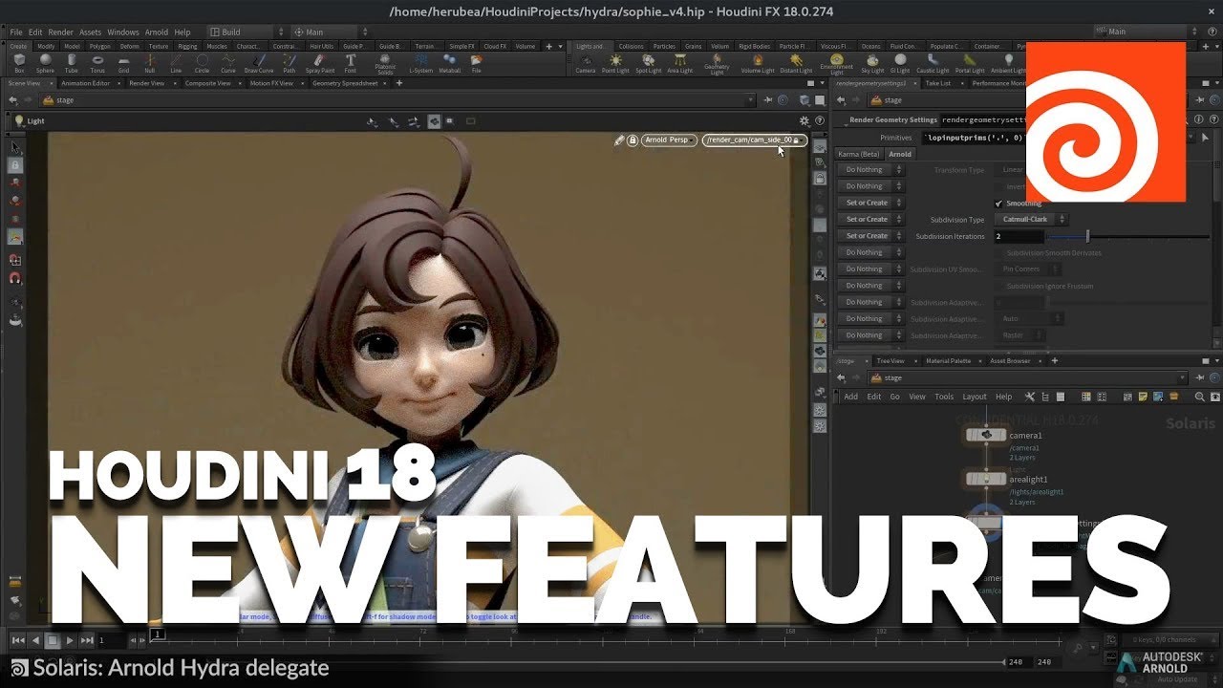
Task: Select the Circle shelf tool
Action: (202, 63)
